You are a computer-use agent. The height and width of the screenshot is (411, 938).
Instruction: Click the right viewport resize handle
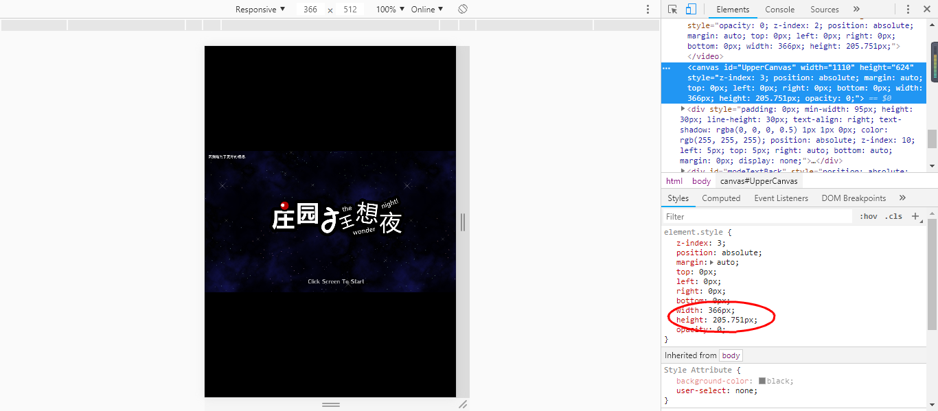coord(463,222)
